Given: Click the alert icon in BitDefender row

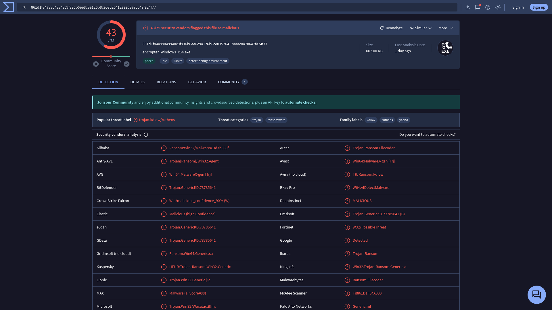Looking at the screenshot, I should tap(164, 188).
